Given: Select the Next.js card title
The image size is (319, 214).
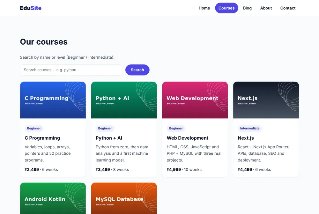Looking at the screenshot, I should click(246, 138).
